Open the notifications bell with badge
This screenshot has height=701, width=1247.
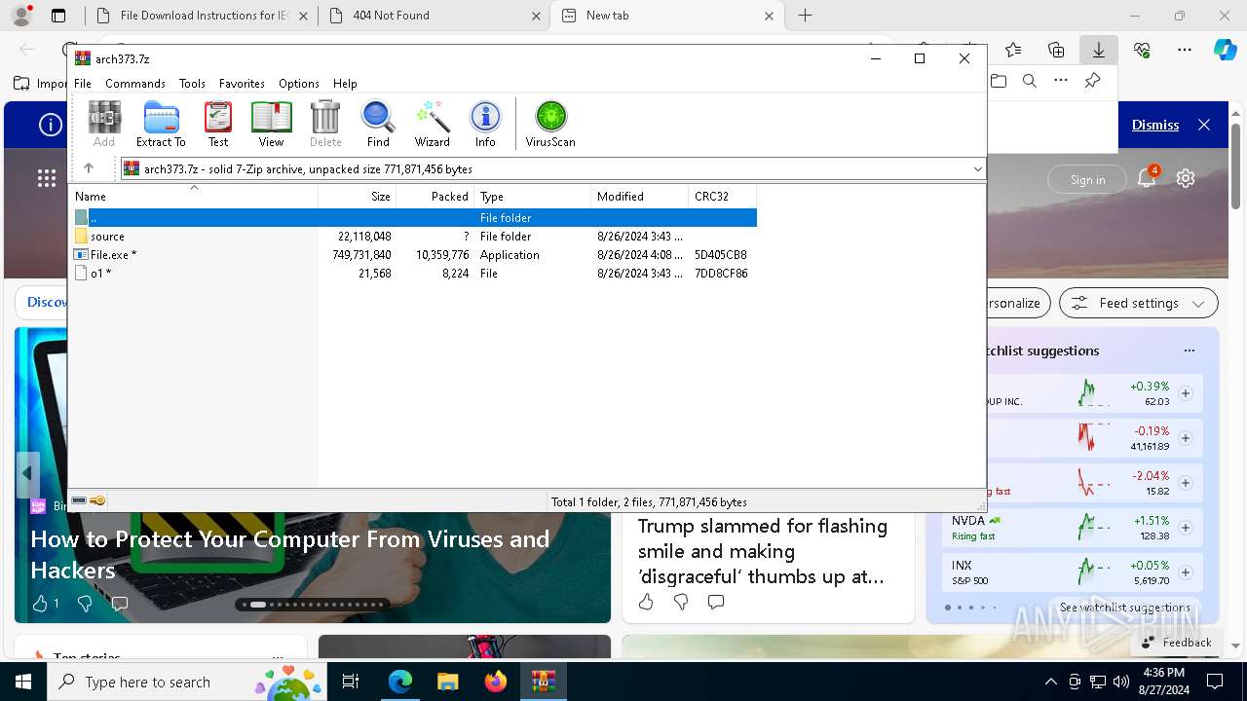(x=1148, y=177)
